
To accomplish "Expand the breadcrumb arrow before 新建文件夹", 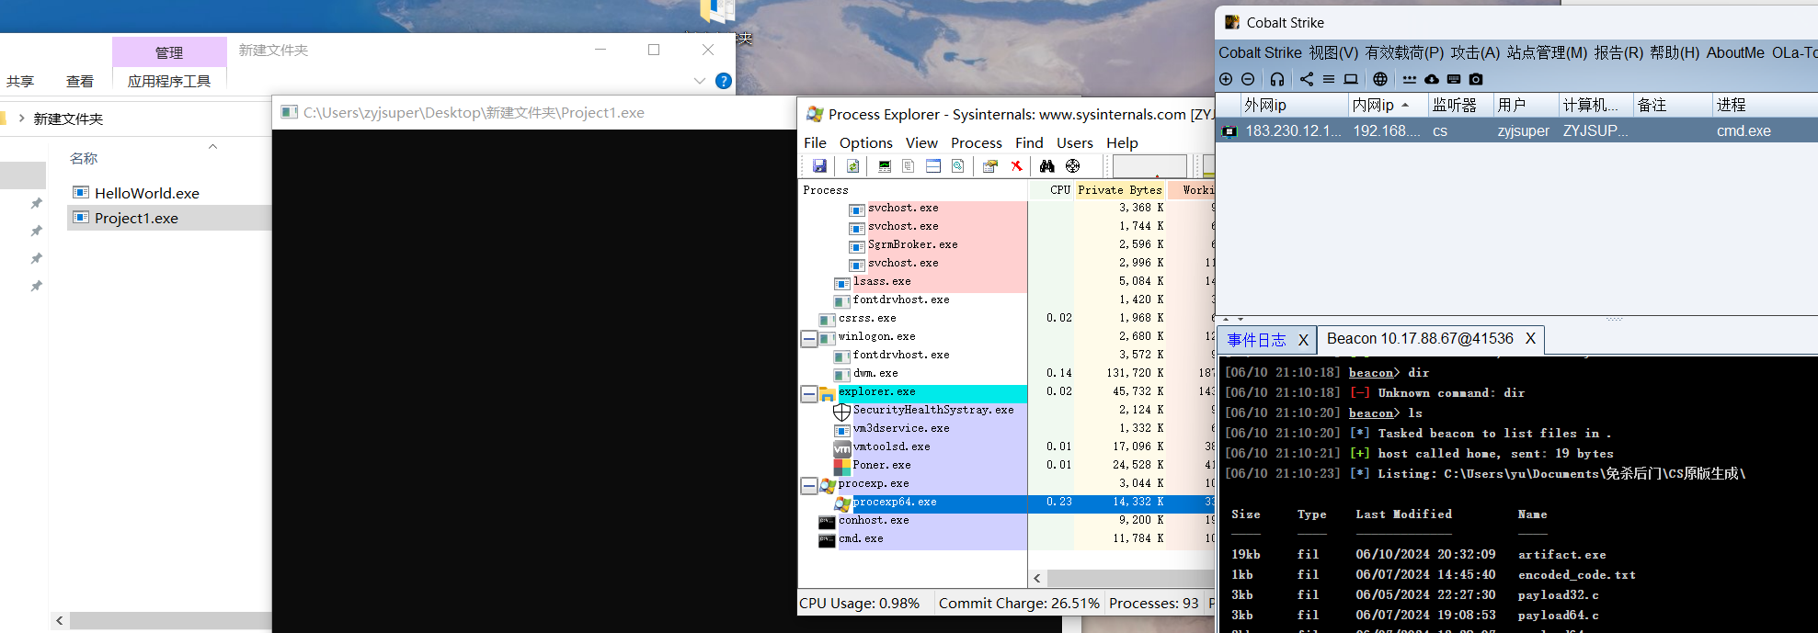I will (x=21, y=119).
